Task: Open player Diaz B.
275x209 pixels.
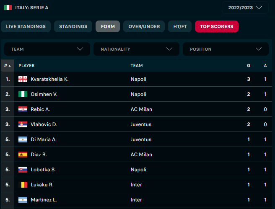Action: pyautogui.click(x=39, y=155)
